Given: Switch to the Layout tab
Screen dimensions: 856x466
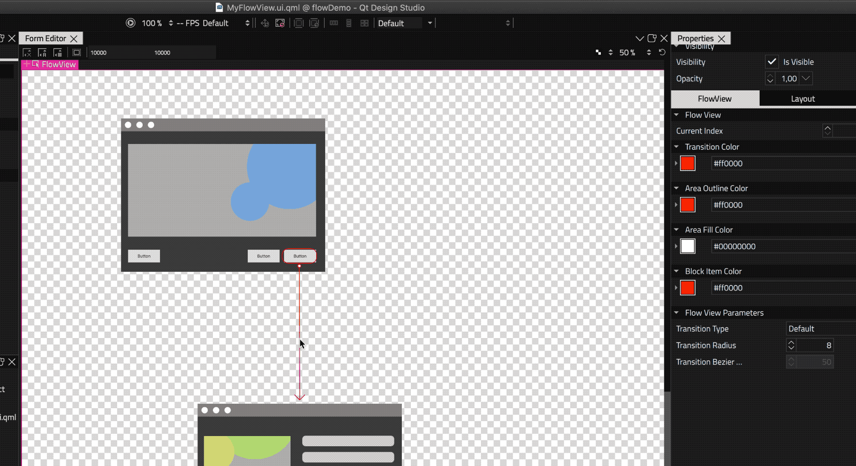Looking at the screenshot, I should (x=802, y=98).
